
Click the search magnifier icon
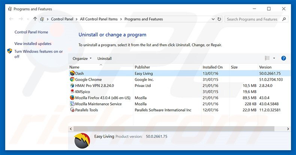[x=284, y=19]
